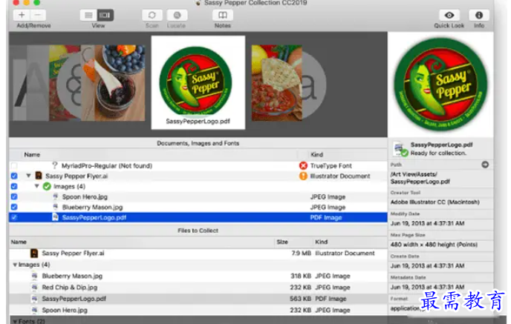Viewport: 511px width, 324px height.
Task: Sort documents by the Name column header
Action: tap(32, 155)
